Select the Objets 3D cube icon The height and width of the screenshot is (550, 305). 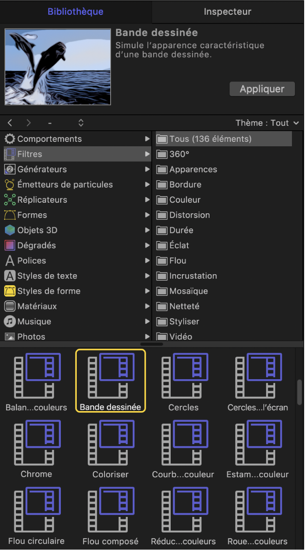[10, 230]
